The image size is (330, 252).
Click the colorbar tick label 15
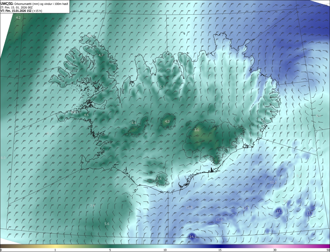click(220, 250)
